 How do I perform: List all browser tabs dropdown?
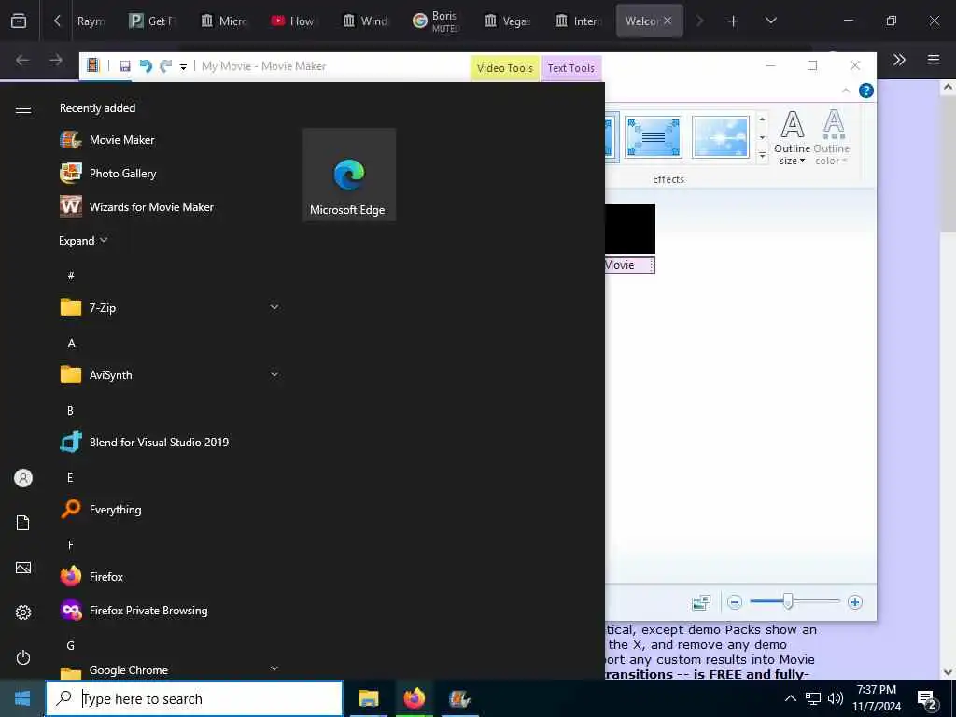pos(770,21)
